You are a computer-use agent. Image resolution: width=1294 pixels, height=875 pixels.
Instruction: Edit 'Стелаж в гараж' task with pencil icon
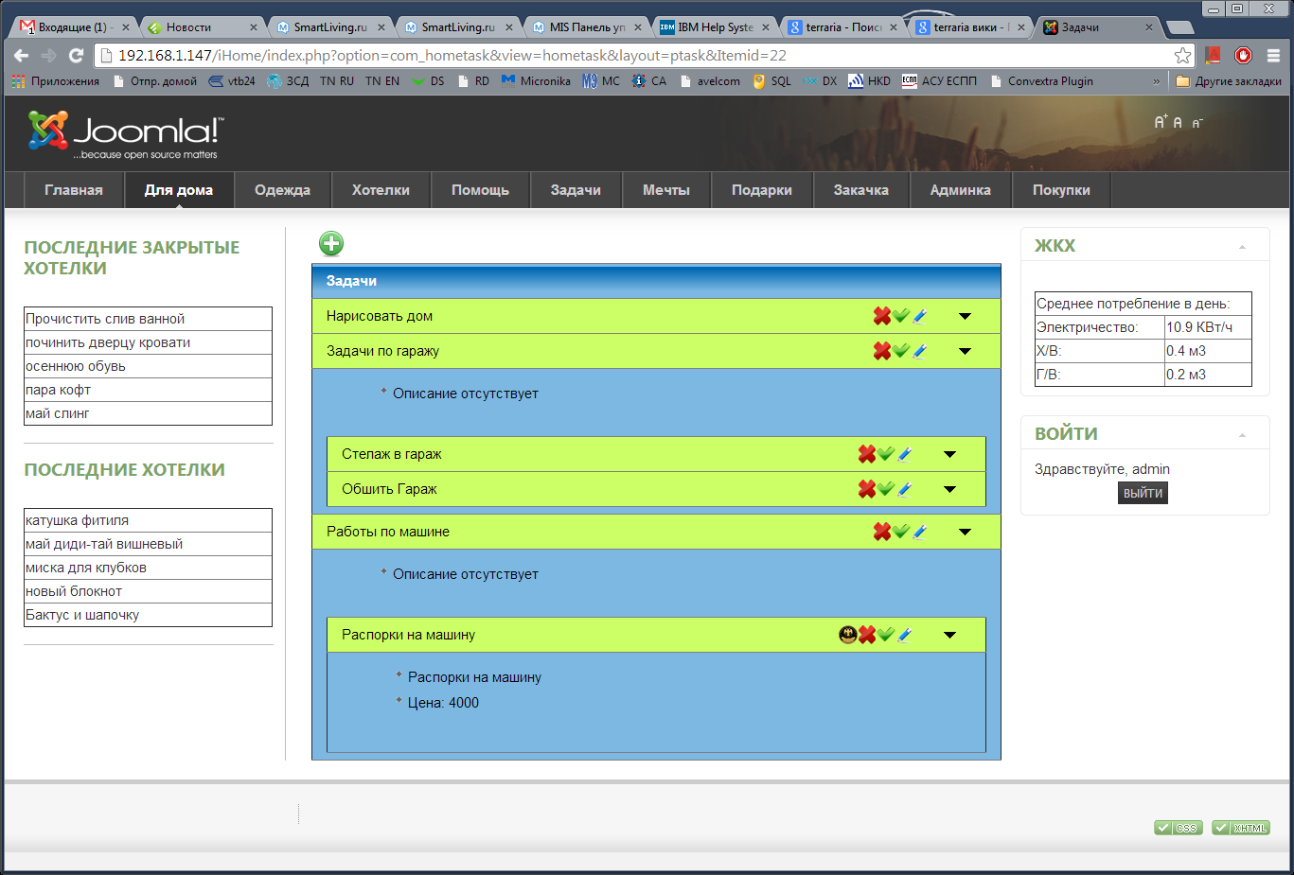tap(905, 454)
